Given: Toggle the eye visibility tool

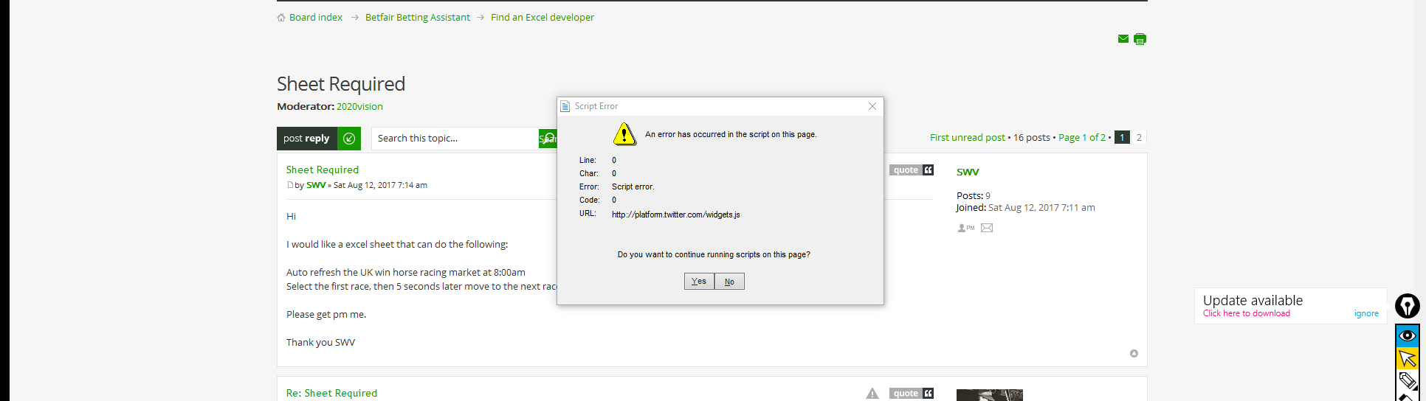Looking at the screenshot, I should pos(1407,336).
